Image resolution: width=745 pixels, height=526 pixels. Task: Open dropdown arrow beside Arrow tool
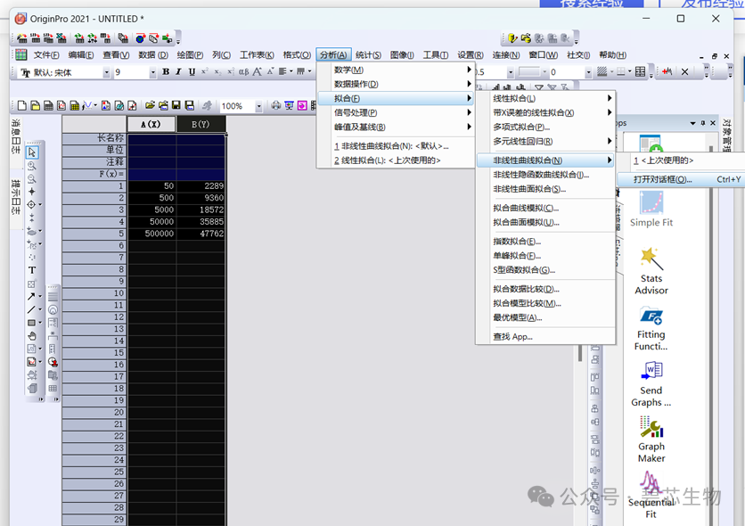[40, 297]
